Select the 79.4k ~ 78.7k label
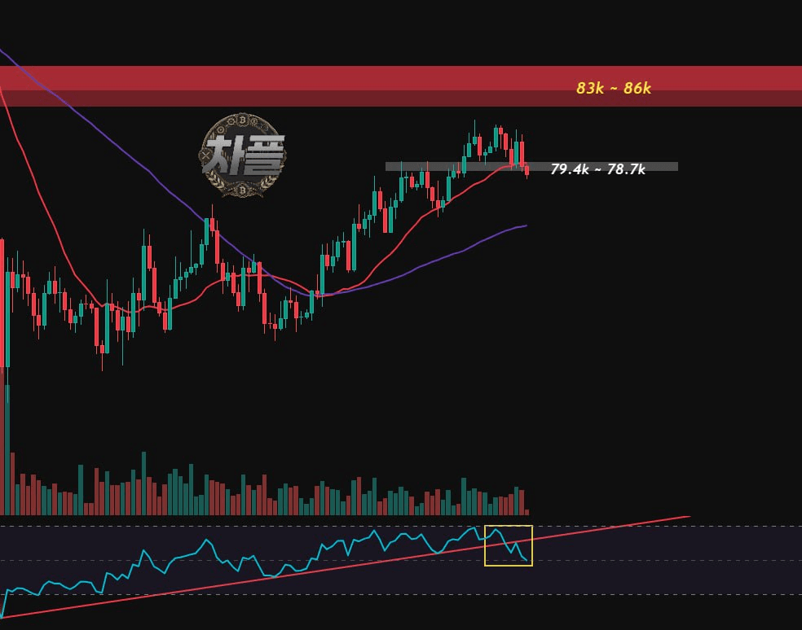 597,169
